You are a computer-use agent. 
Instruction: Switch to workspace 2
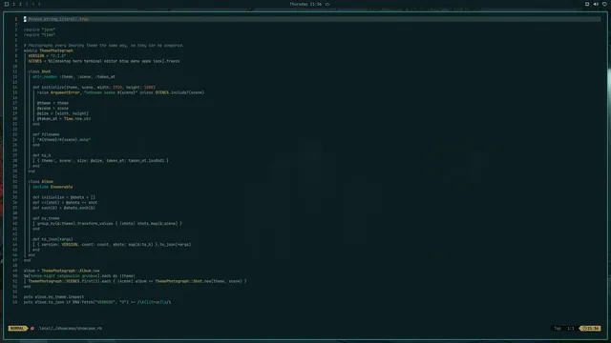(20, 4)
